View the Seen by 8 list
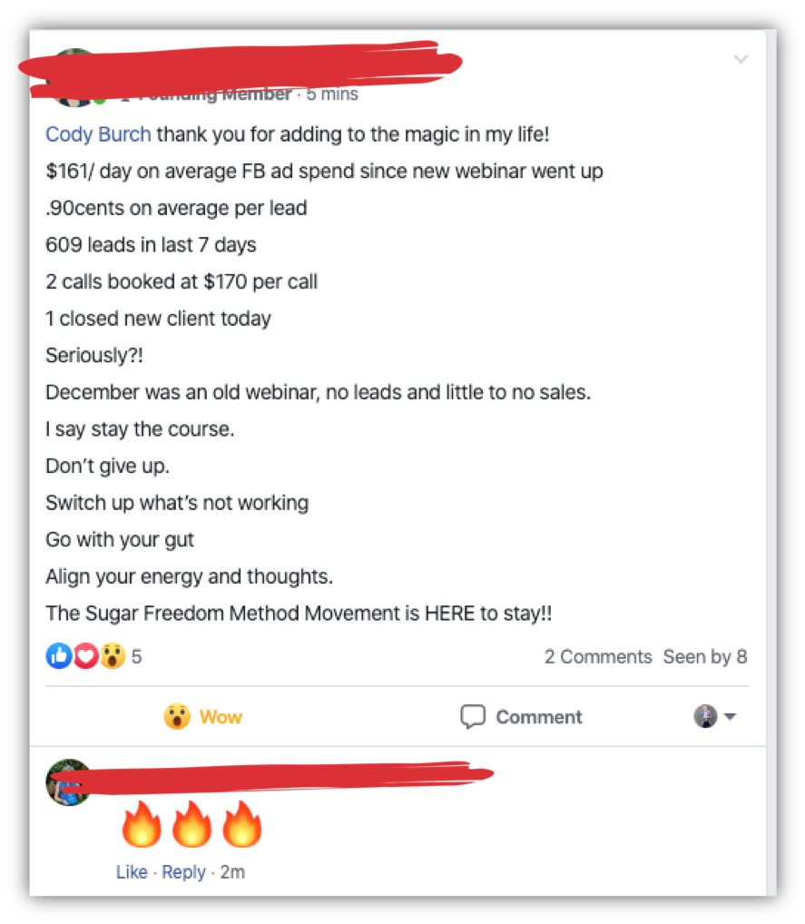The height and width of the screenshot is (924, 805). [x=705, y=656]
